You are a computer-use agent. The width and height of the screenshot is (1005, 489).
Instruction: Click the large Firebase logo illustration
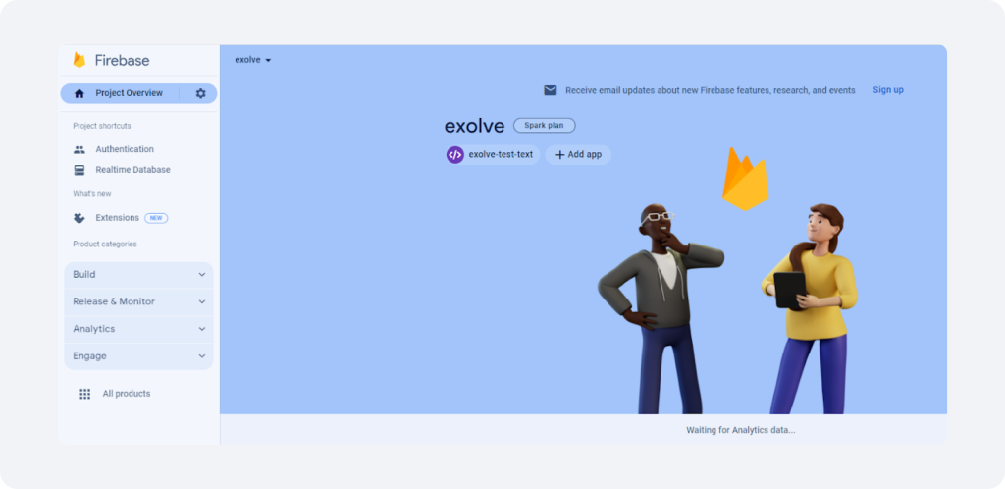745,179
